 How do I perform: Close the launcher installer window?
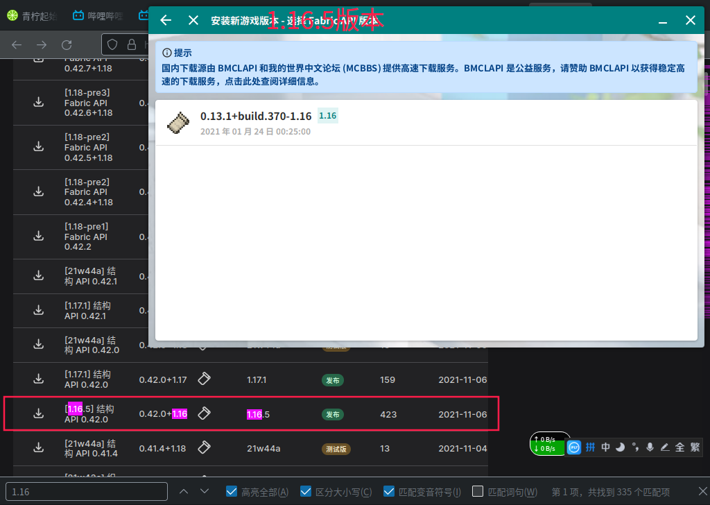point(690,20)
